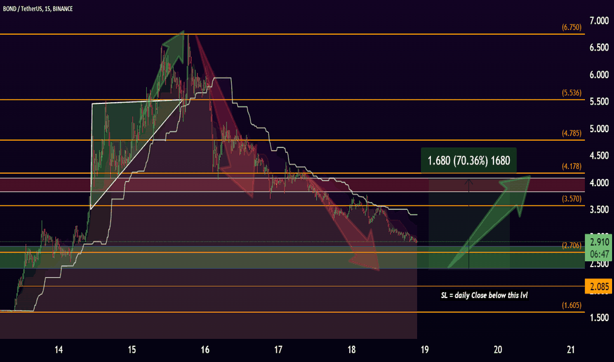Click the 6.000 price axis value
The height and width of the screenshot is (362, 614).
[x=599, y=75]
